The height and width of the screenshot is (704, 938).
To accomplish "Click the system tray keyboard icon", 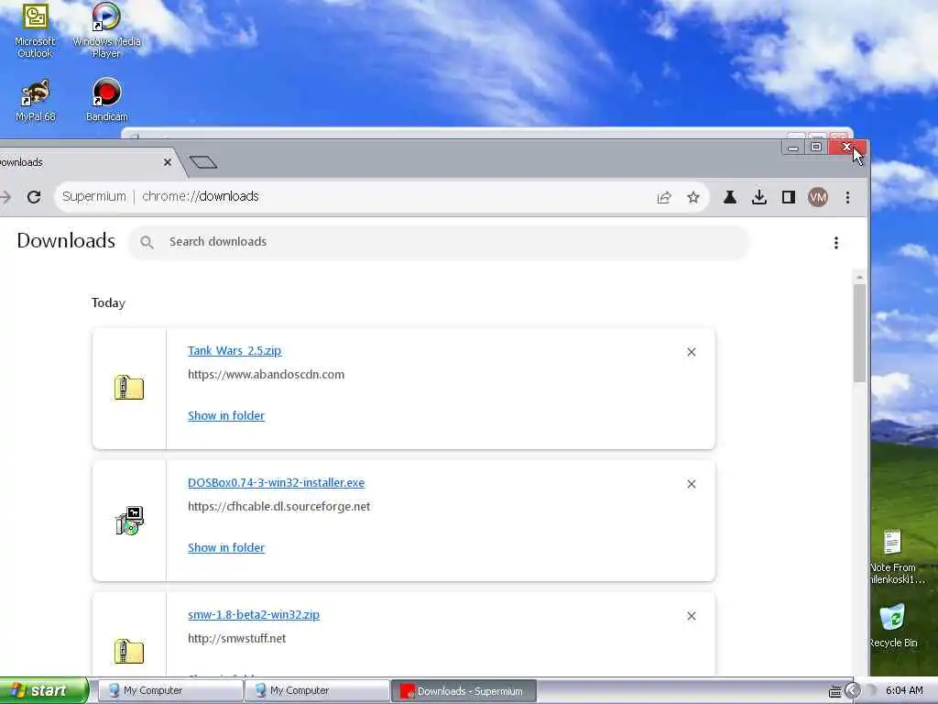I will click(x=834, y=691).
